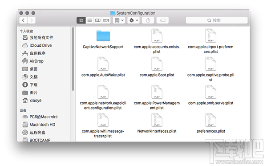Screen dimensions: 267x166
Task: Go forward with the right arrow button
Action: [x=32, y=20]
